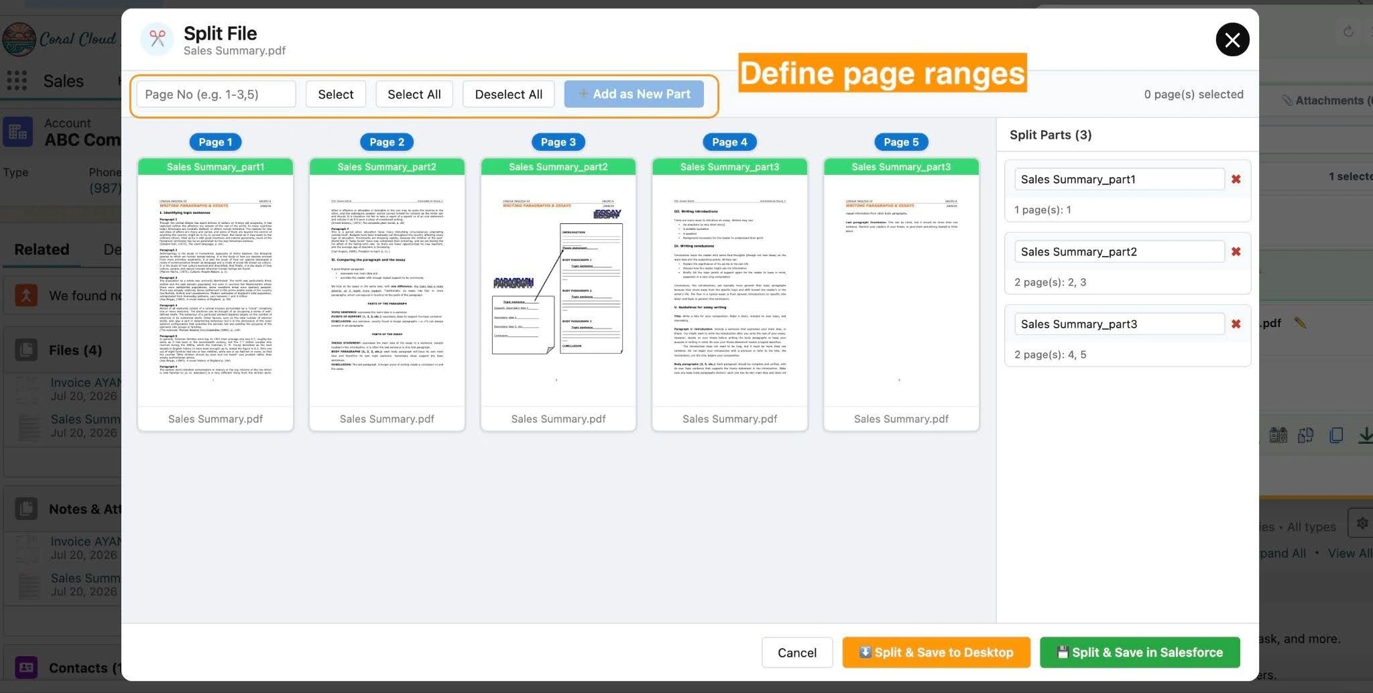Click the Coral Cloud logo in background

[19, 39]
